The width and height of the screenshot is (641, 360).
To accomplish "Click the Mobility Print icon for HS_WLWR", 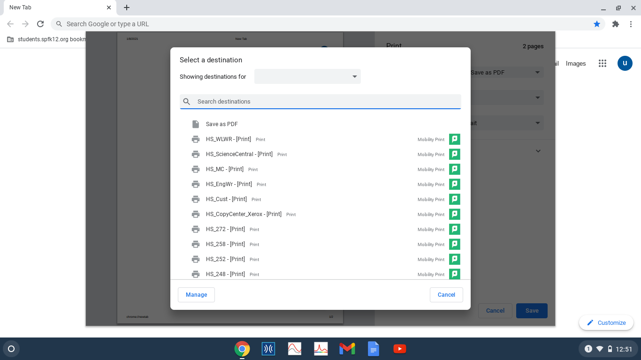I will pyautogui.click(x=454, y=139).
